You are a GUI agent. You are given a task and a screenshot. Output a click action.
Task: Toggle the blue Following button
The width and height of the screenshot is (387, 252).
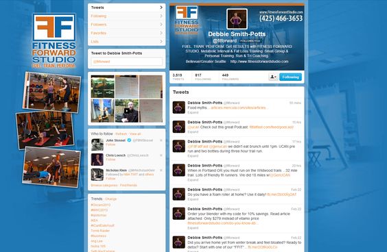(290, 77)
